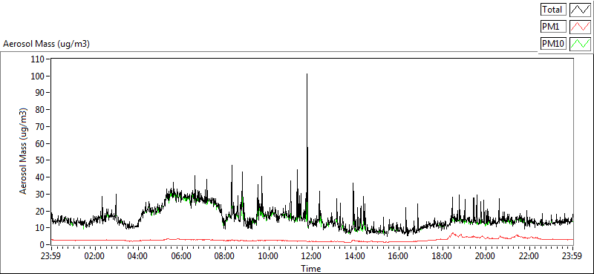Click the vertical Aerosol Mass axis label
Image resolution: width=594 pixels, height=274 pixels.
[x=23, y=151]
